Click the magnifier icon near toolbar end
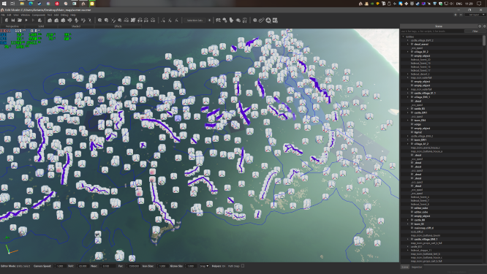Viewport: 487px width, 274px height. tap(255, 20)
